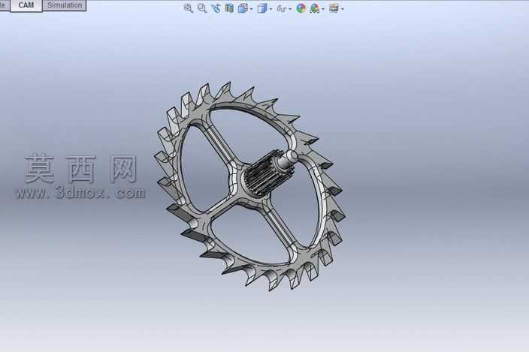Switch to the Simulation tab
The width and height of the screenshot is (529, 352).
[x=65, y=5]
